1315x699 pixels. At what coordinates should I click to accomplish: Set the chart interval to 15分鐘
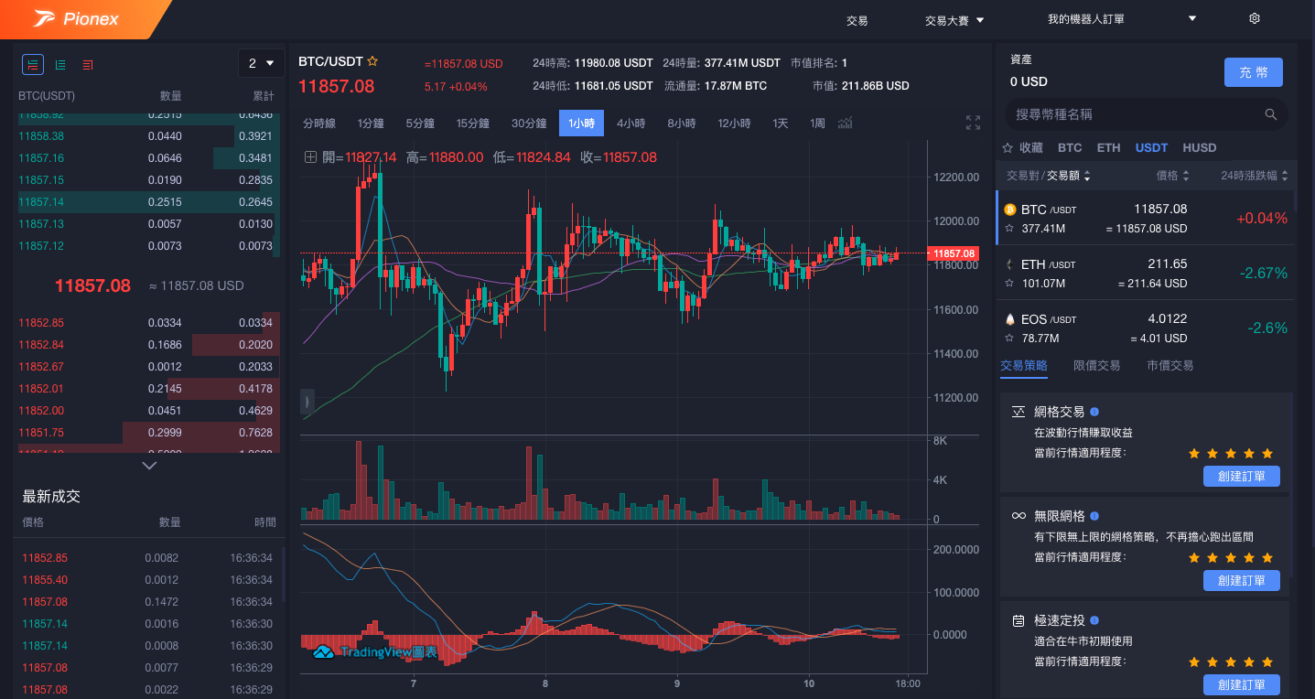(x=473, y=124)
